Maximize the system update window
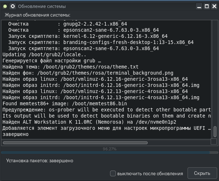 [207, 6]
